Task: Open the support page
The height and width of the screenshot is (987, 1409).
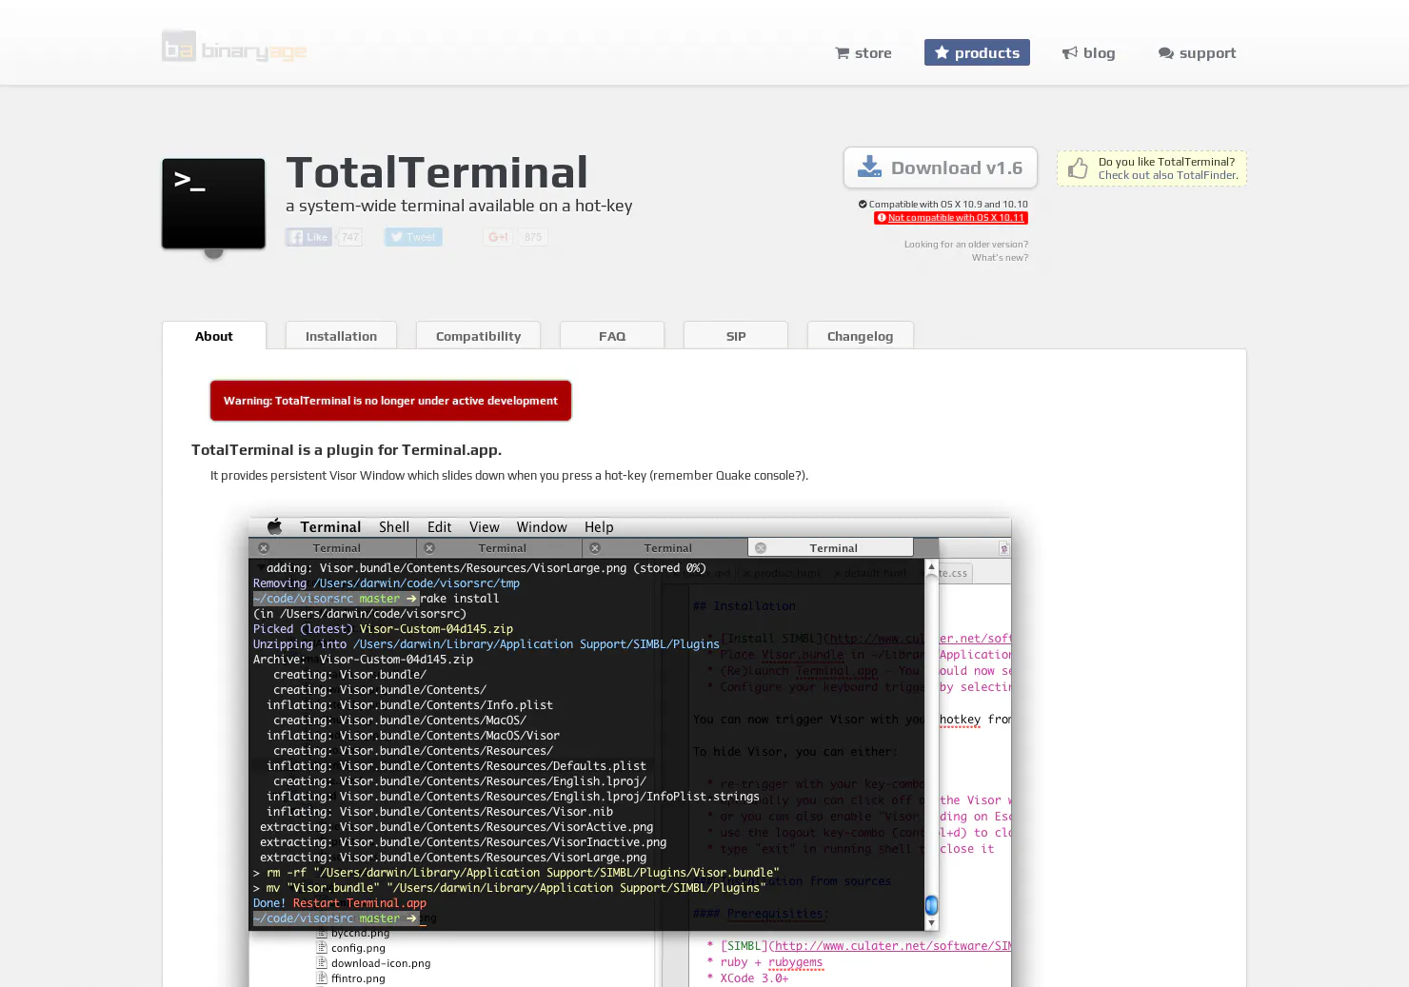Action: point(1197,53)
